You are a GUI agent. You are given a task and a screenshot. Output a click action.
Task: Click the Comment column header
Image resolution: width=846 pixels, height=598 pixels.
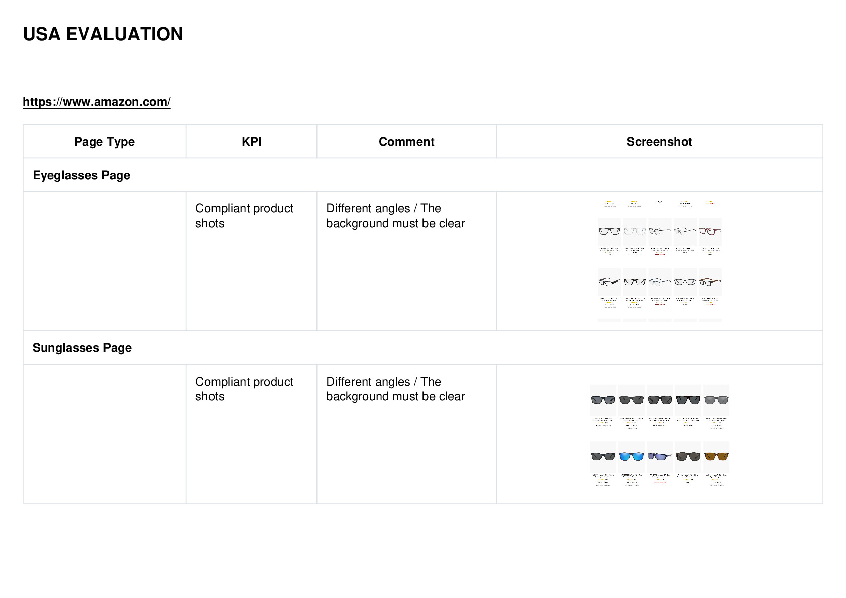pyautogui.click(x=406, y=142)
